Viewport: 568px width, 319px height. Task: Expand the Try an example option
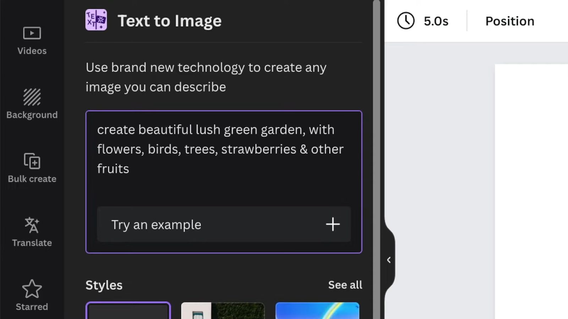point(224,224)
